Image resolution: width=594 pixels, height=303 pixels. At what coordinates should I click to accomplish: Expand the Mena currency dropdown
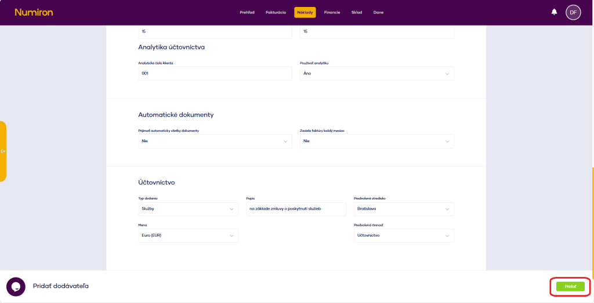point(188,236)
